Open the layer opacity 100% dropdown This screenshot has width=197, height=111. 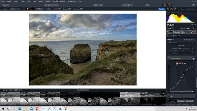188,28
